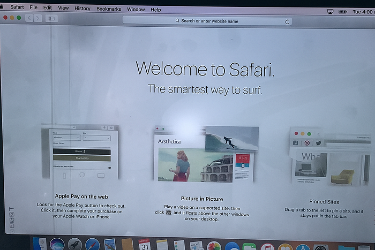This screenshot has height=250, width=375.
Task: Open Siri from the Dock
Action: (57, 244)
